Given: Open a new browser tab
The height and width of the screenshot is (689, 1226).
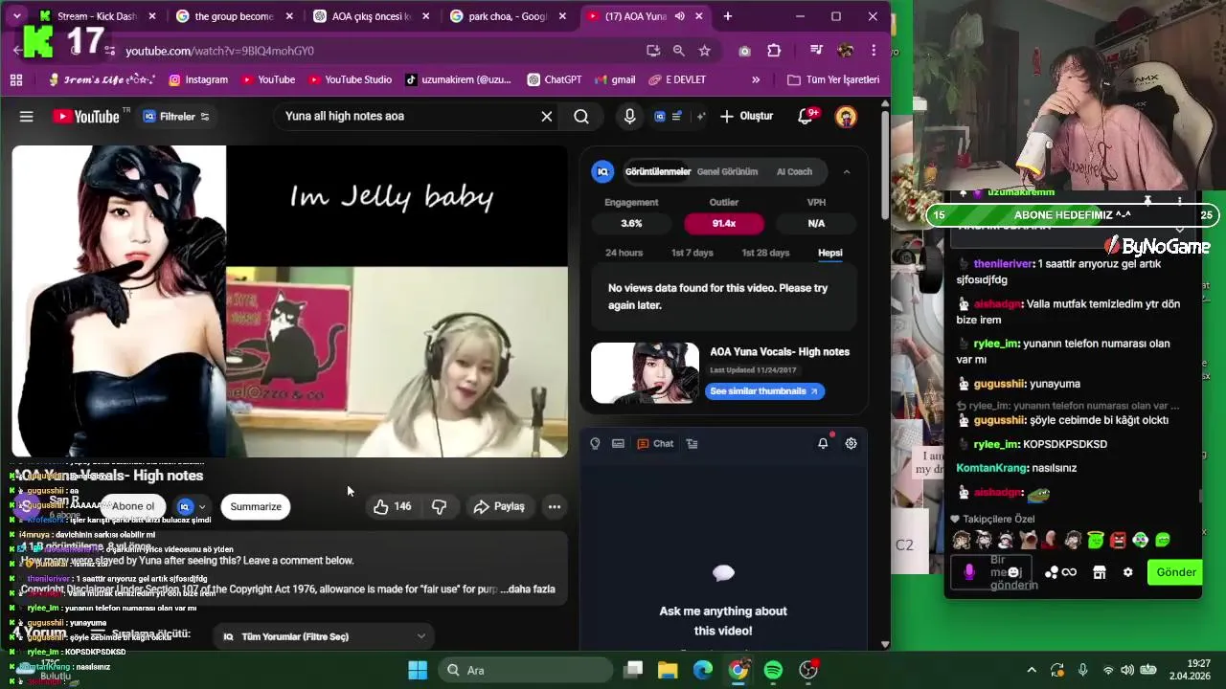Looking at the screenshot, I should pyautogui.click(x=728, y=16).
